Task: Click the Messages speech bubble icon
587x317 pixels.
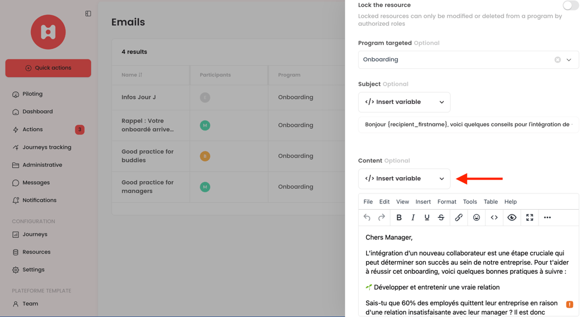Action: coord(15,183)
